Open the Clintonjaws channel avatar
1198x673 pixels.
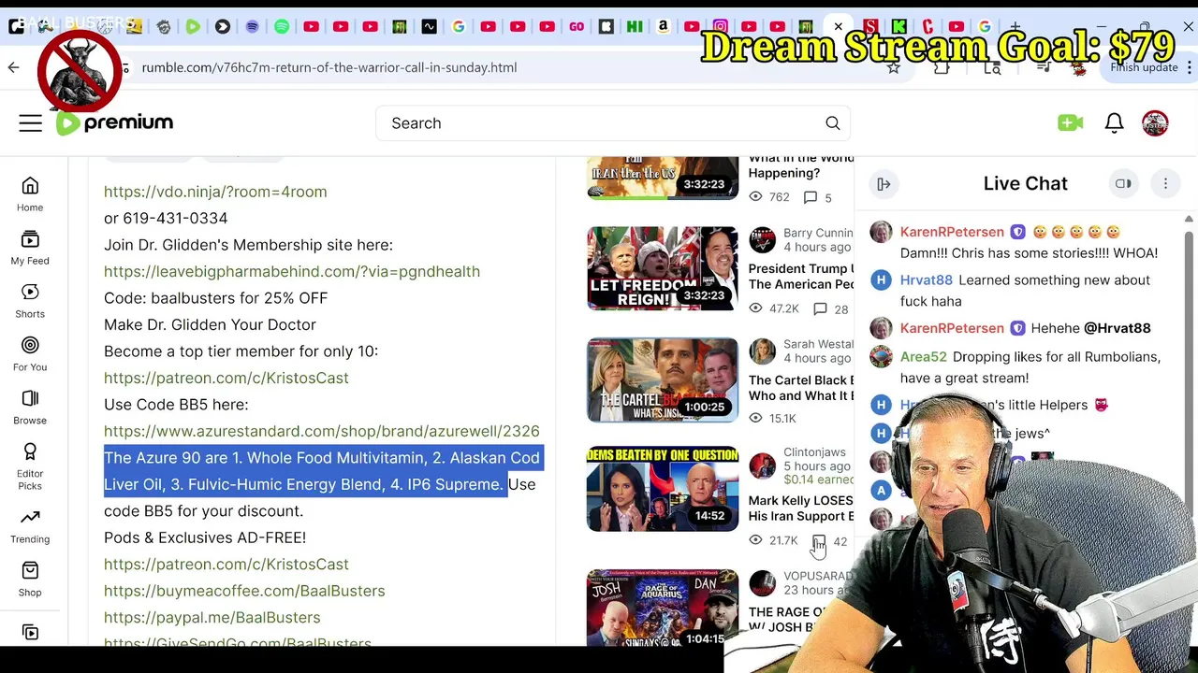coord(762,465)
